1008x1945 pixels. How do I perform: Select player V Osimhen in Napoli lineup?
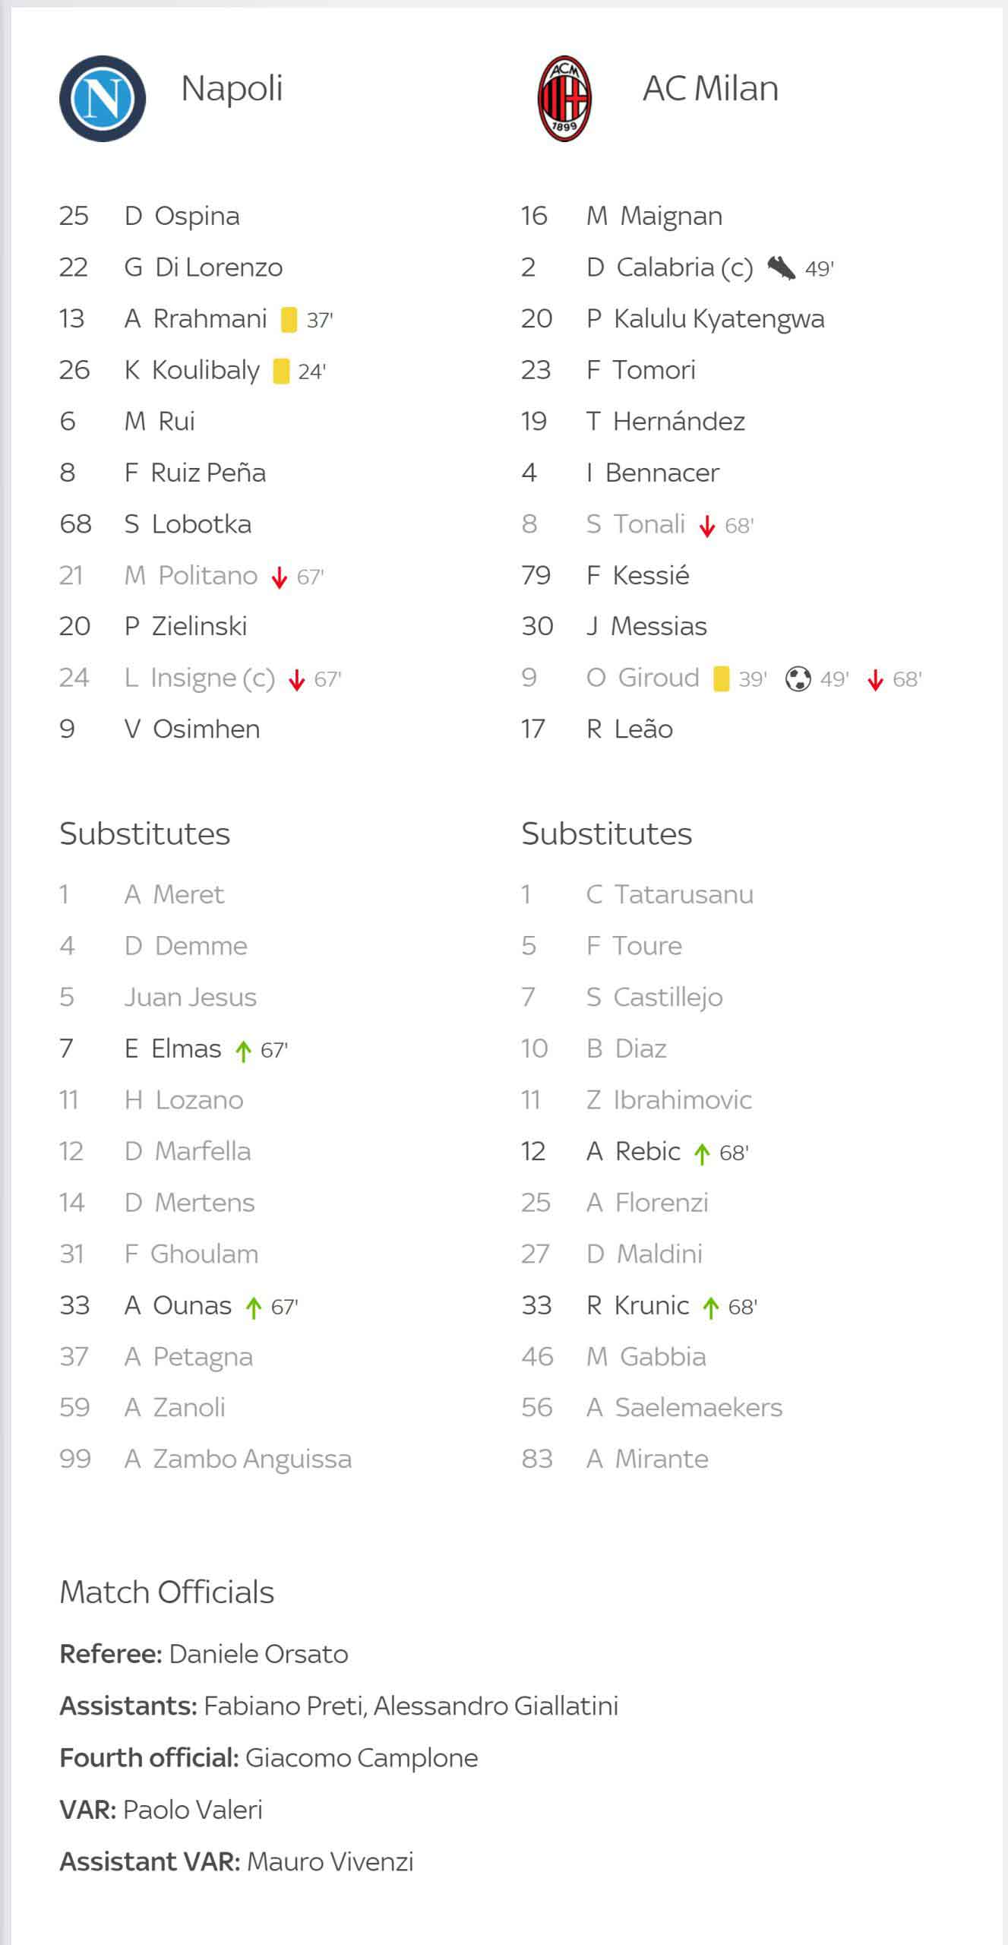pos(192,729)
